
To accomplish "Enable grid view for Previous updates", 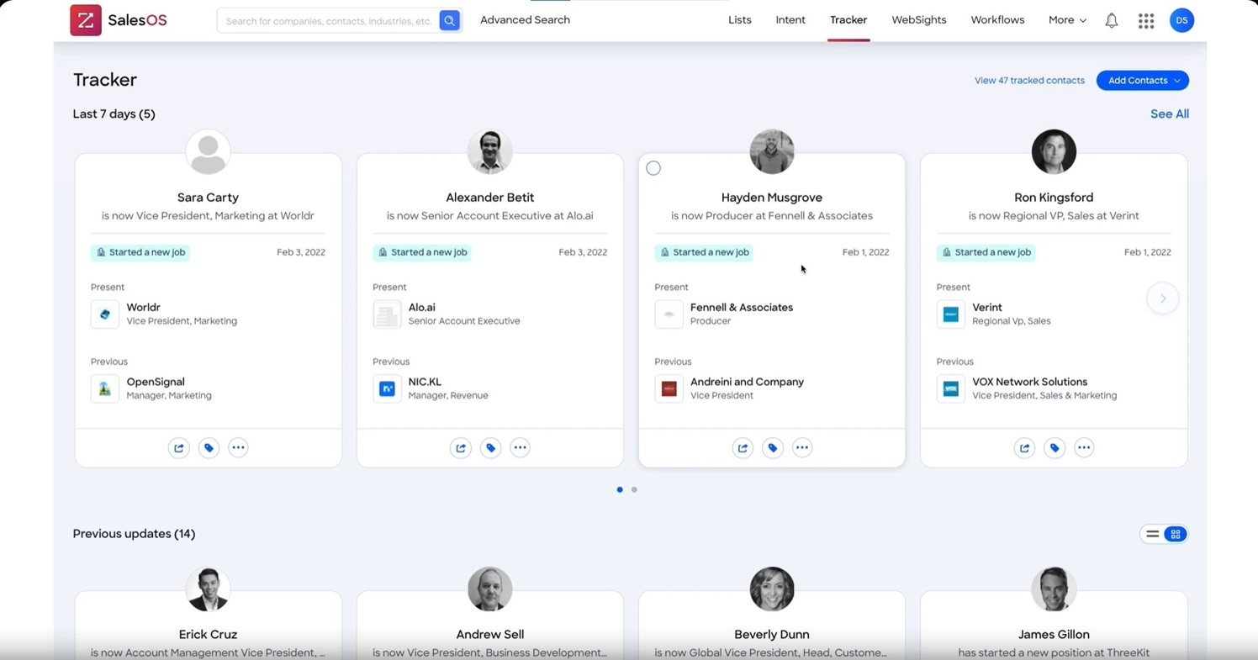I will [1175, 534].
